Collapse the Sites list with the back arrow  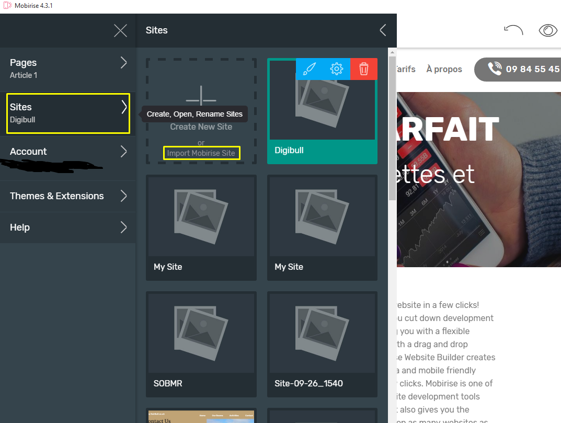pyautogui.click(x=382, y=30)
